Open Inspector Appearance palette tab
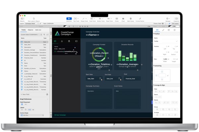Image resolution: width=199 pixels, height=132 pixels. pyautogui.click(x=169, y=30)
